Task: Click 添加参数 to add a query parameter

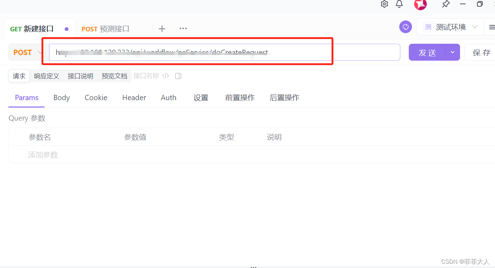Action: [43, 155]
